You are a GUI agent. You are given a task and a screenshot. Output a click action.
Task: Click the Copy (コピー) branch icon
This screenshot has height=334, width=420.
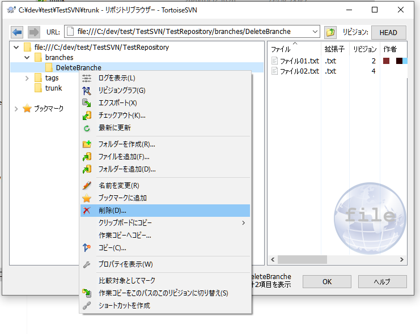coord(87,248)
